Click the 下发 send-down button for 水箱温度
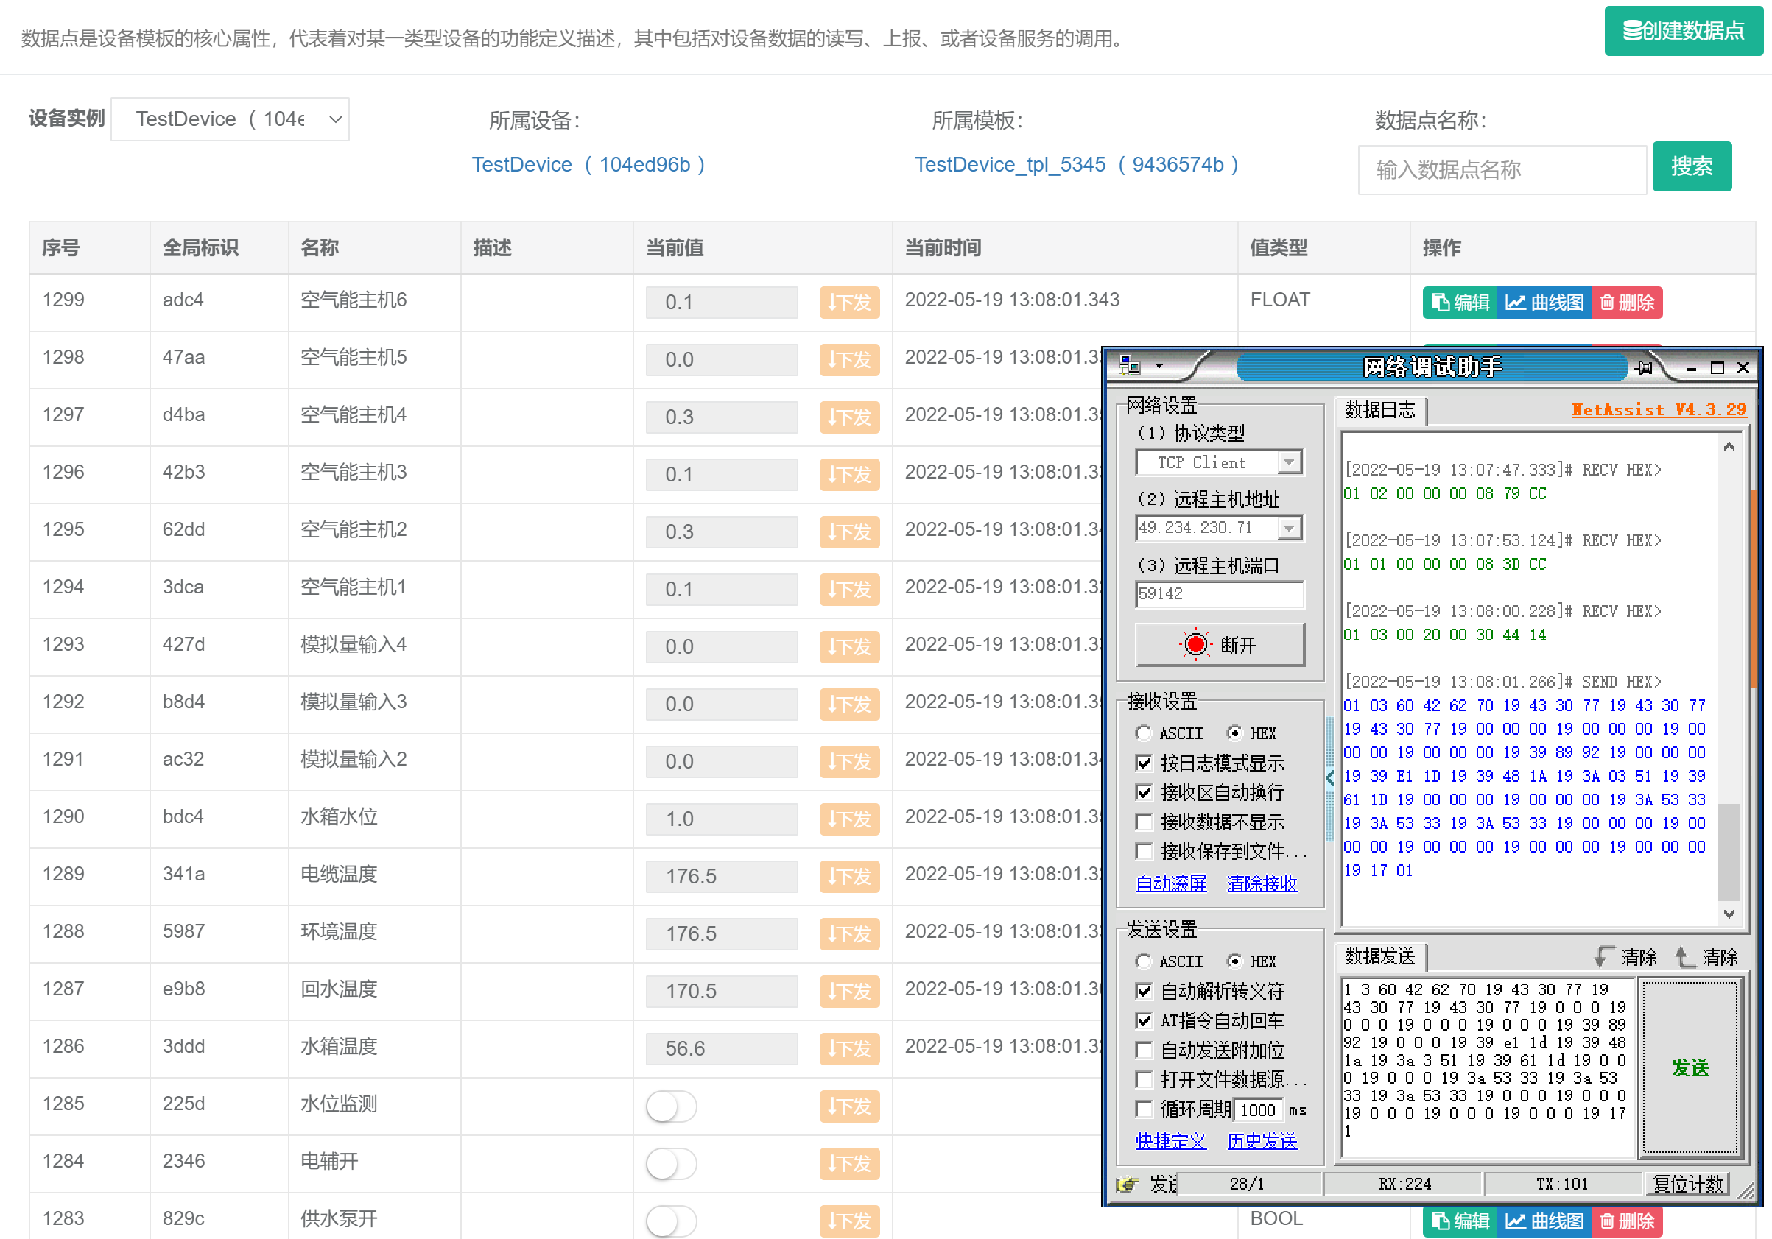 (849, 1048)
